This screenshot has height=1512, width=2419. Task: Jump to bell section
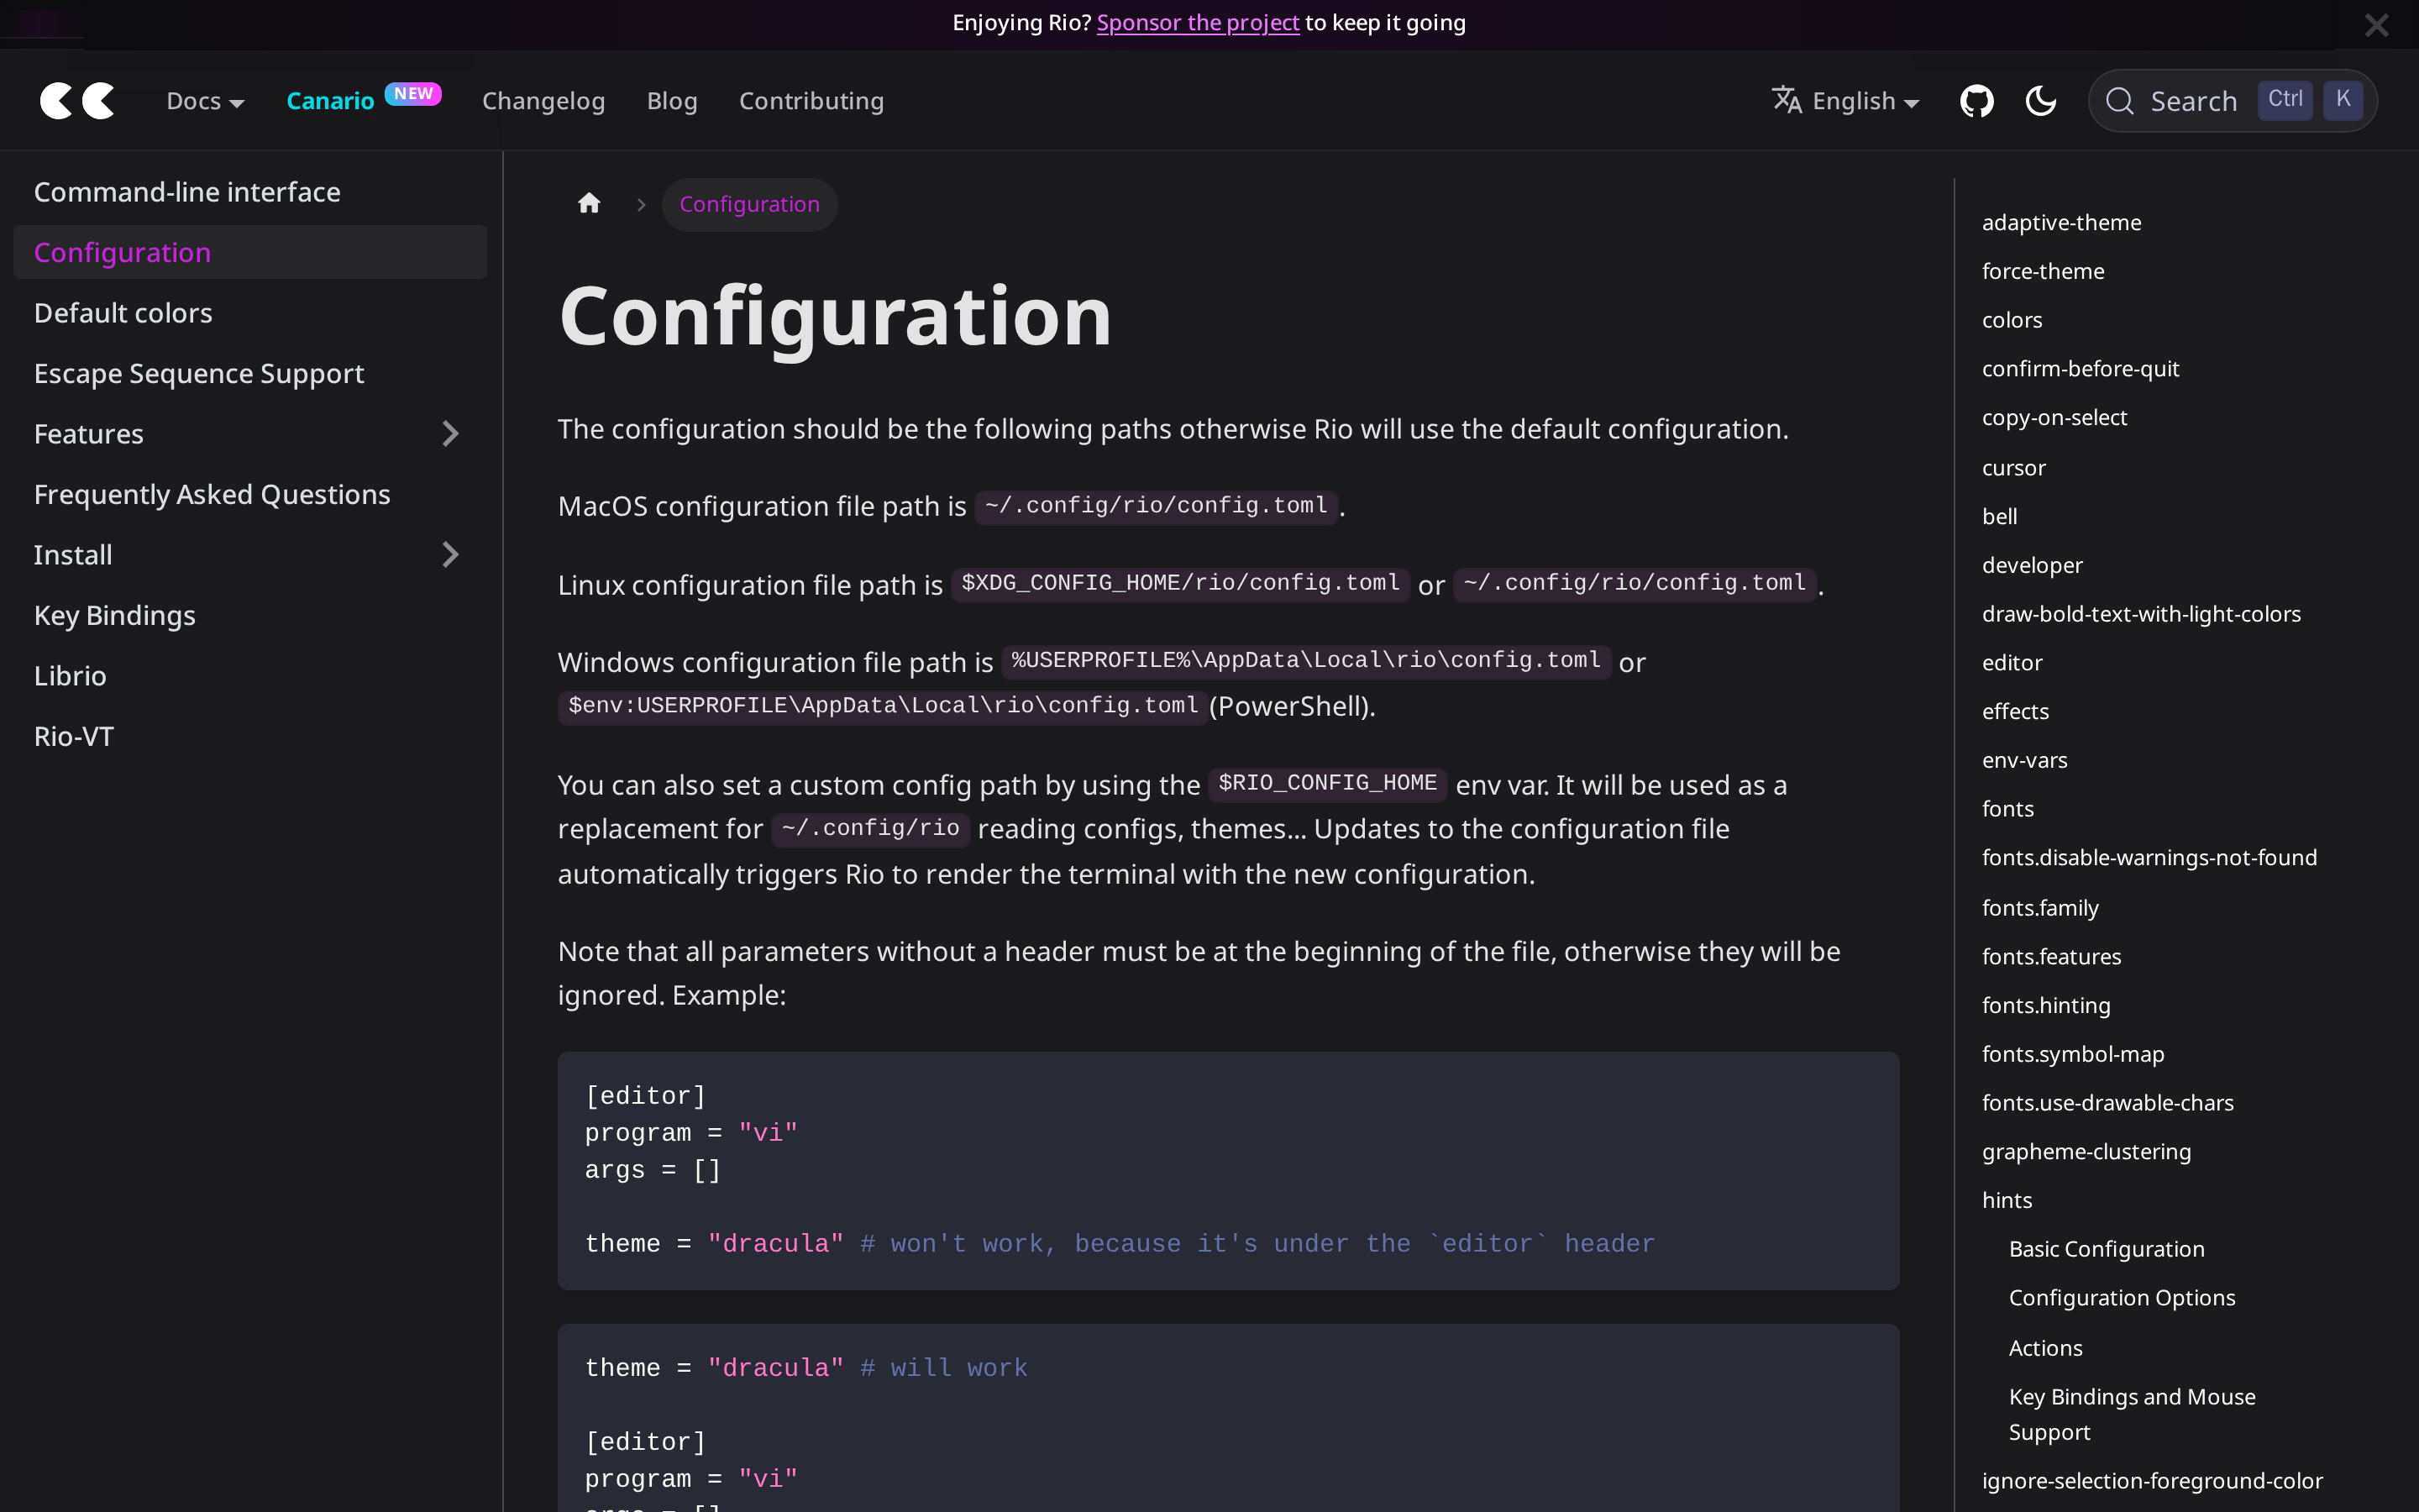1999,516
